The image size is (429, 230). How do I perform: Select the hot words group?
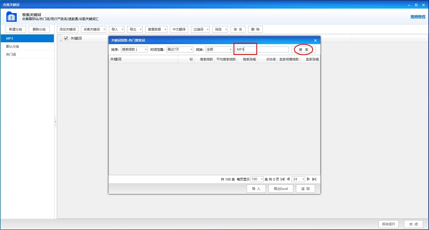pyautogui.click(x=27, y=54)
